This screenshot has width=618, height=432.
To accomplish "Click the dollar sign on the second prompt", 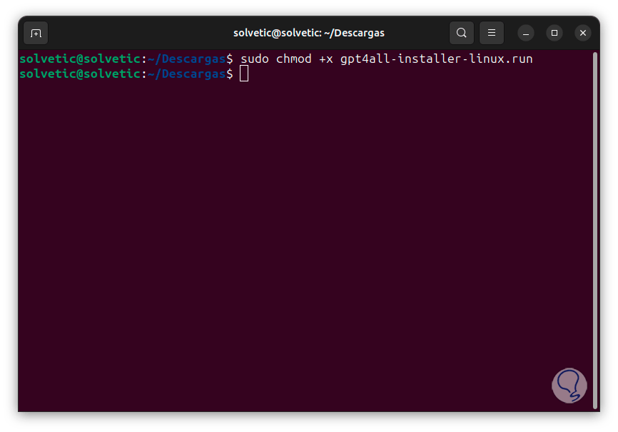I will click(x=230, y=74).
